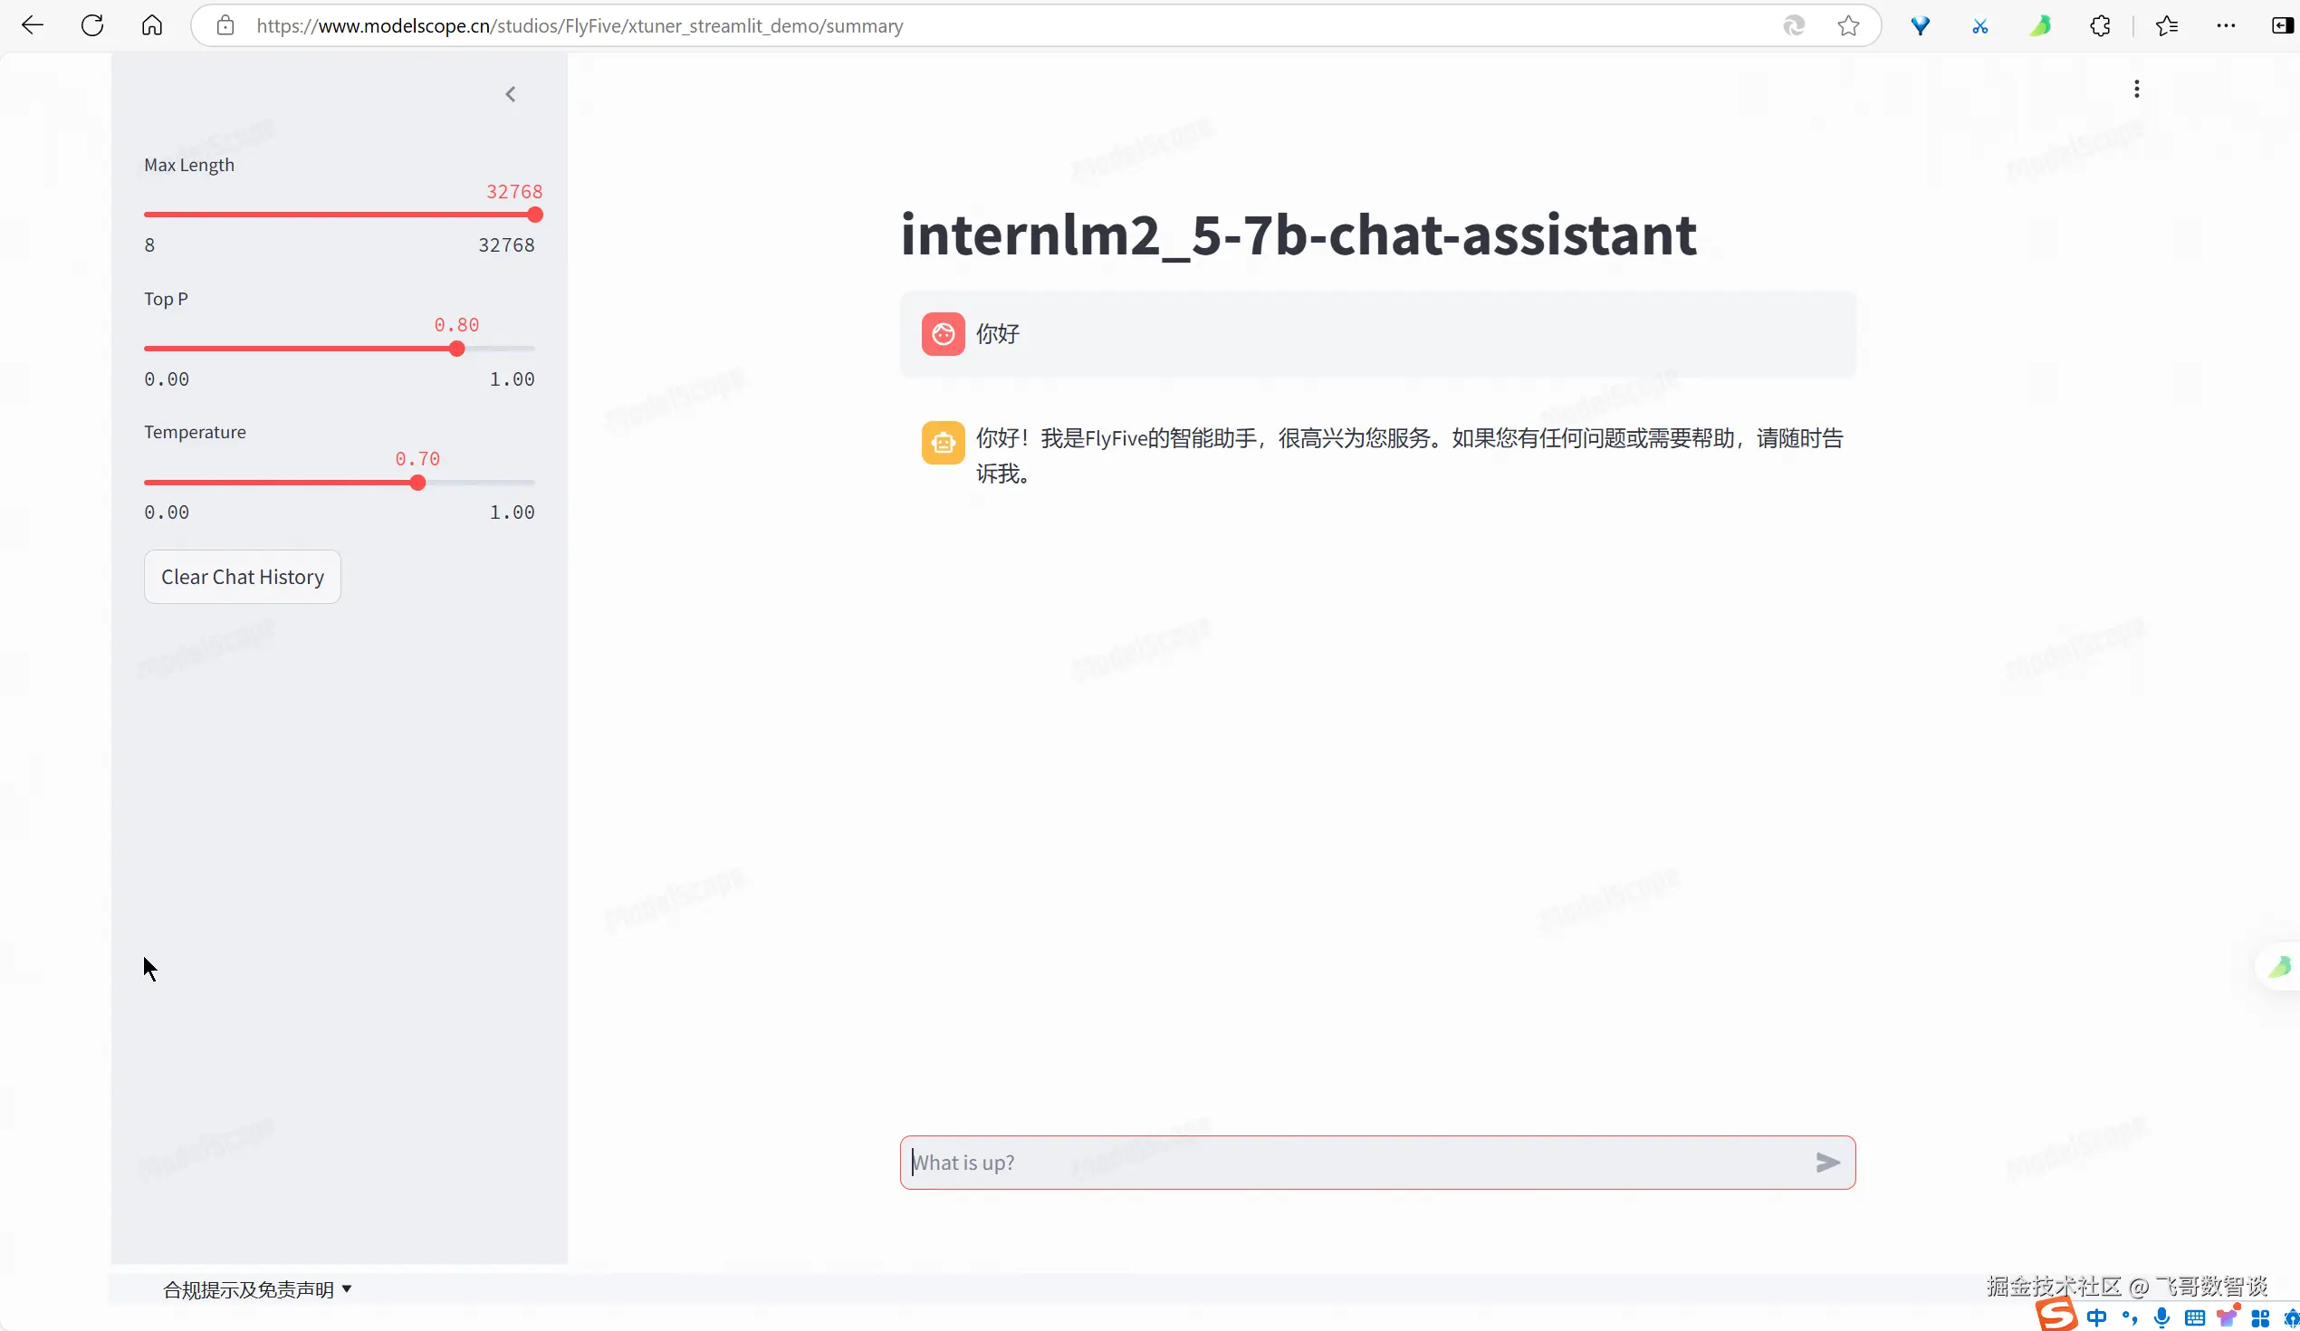Focus the What is up? chat input
This screenshot has height=1331, width=2300.
[1351, 1162]
